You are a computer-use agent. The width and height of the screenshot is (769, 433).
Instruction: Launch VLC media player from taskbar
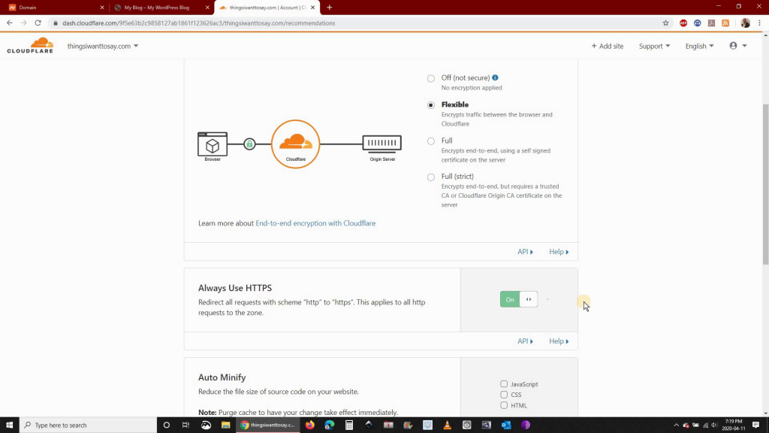click(x=447, y=425)
